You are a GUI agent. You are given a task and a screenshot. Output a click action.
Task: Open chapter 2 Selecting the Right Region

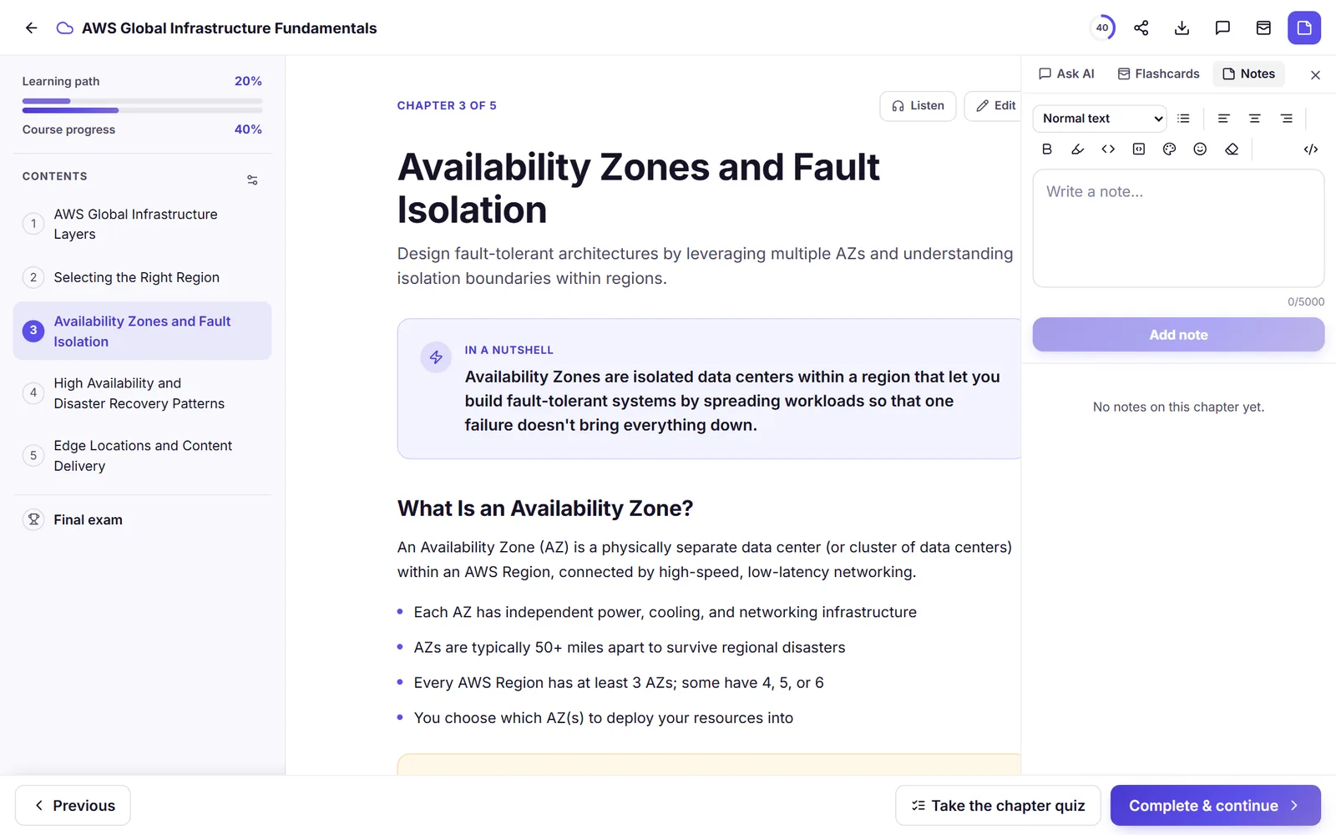coord(142,277)
